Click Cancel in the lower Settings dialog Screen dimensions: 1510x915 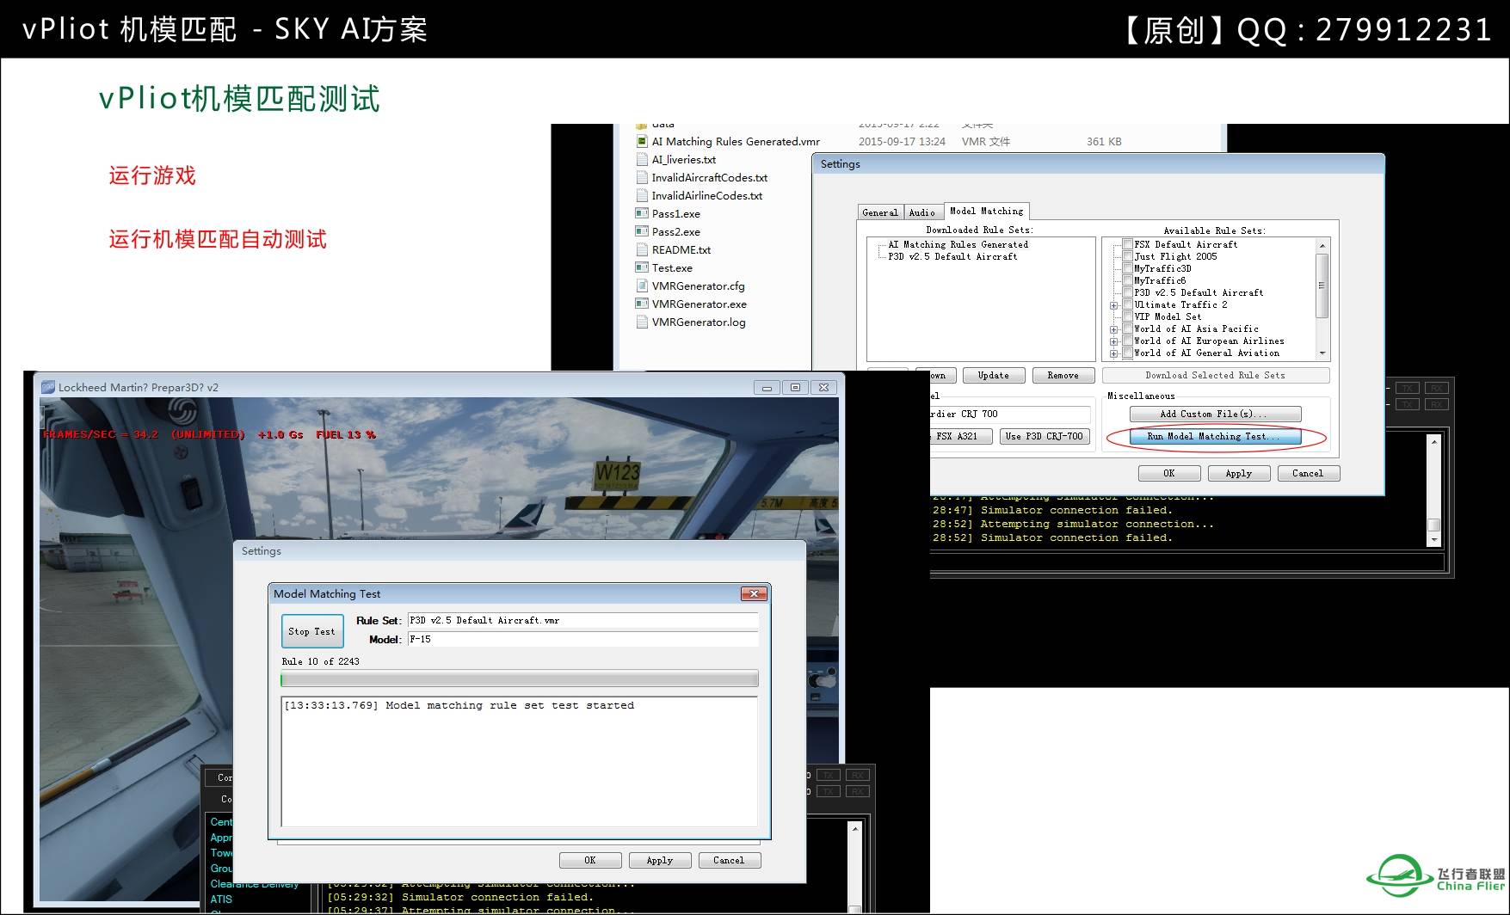(x=729, y=860)
